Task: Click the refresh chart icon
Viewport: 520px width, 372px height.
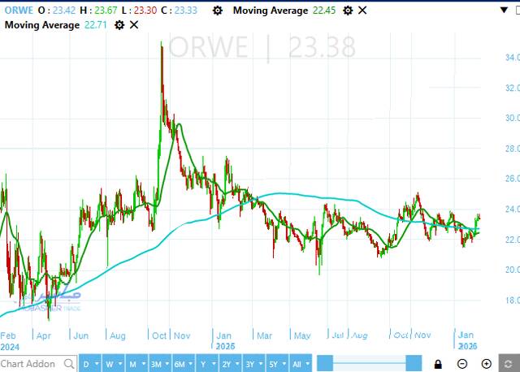Action: pos(509,363)
